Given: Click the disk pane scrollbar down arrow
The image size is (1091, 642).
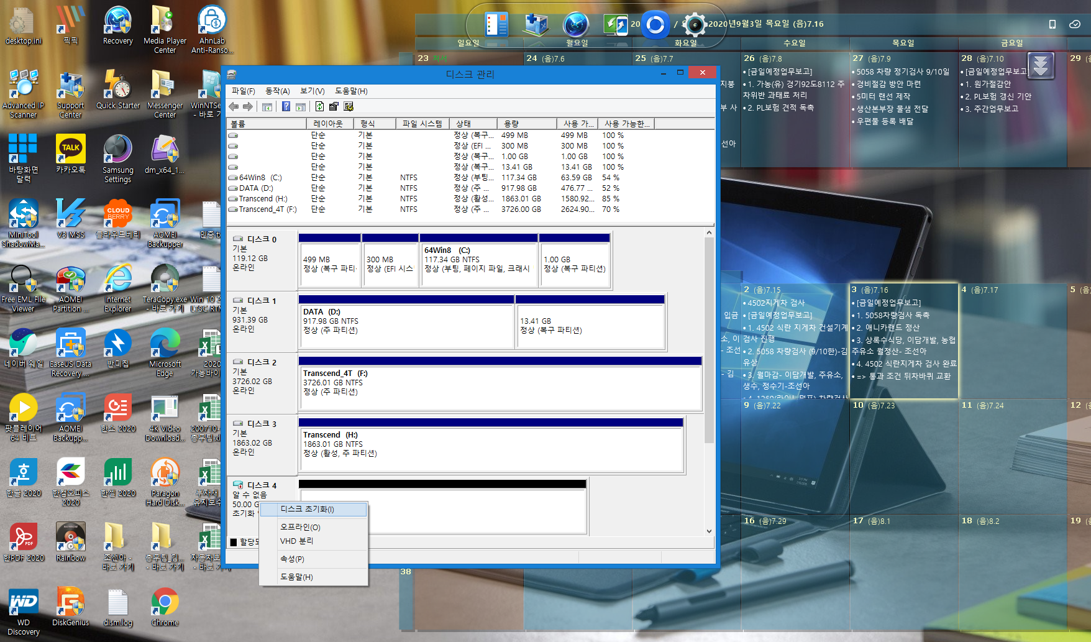Looking at the screenshot, I should click(x=709, y=531).
